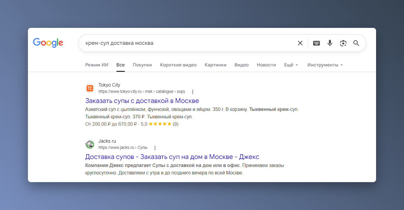This screenshot has height=210, width=404.
Task: Open the Доставка супов Джекс result link
Action: tap(172, 157)
